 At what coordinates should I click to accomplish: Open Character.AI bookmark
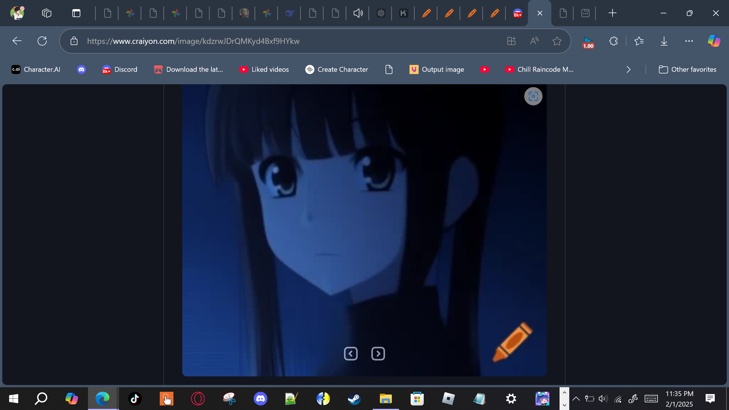click(36, 69)
